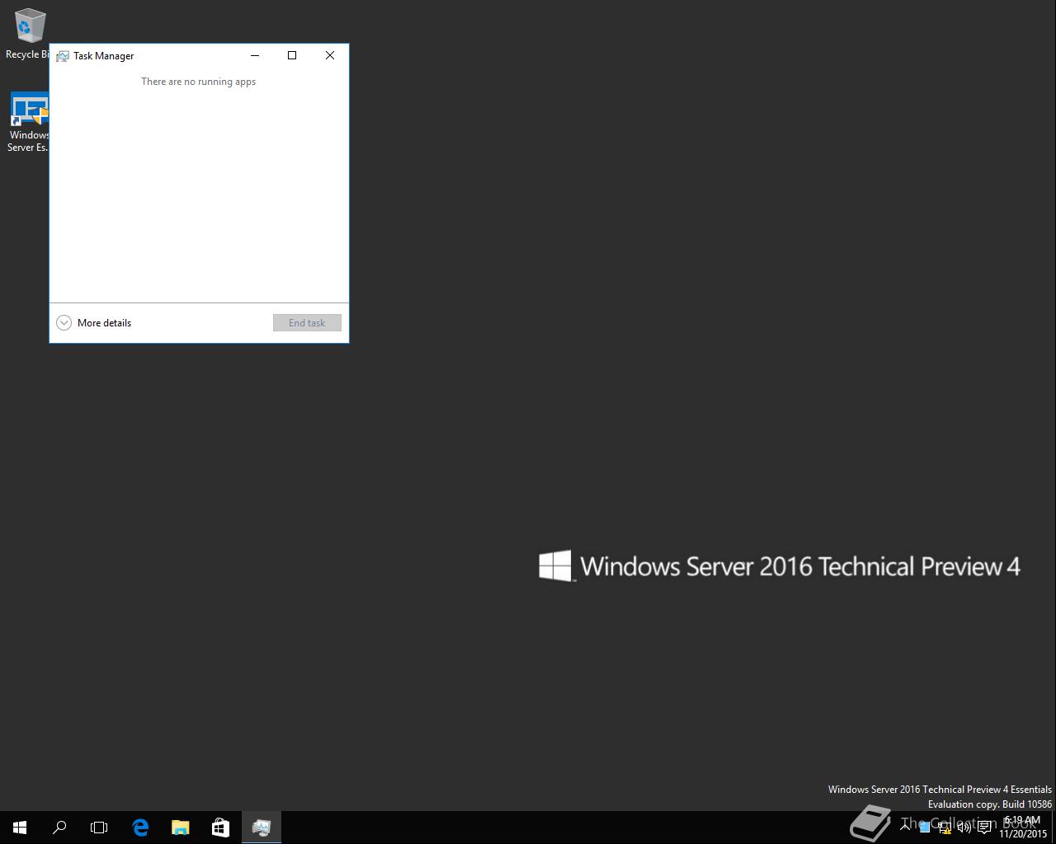Open Task View on the taskbar
Screen dimensions: 1056x844
coord(99,828)
